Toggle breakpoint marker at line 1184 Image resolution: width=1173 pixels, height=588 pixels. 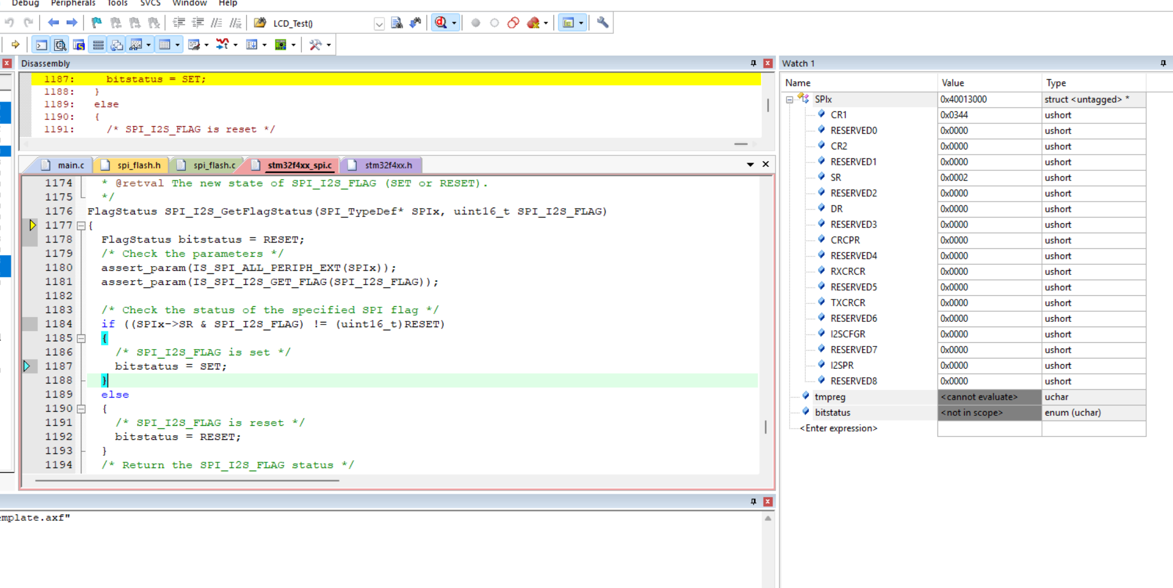click(x=30, y=324)
